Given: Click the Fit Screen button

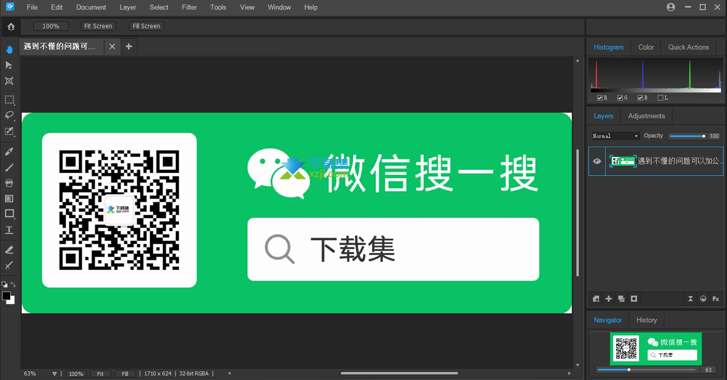Looking at the screenshot, I should [98, 26].
